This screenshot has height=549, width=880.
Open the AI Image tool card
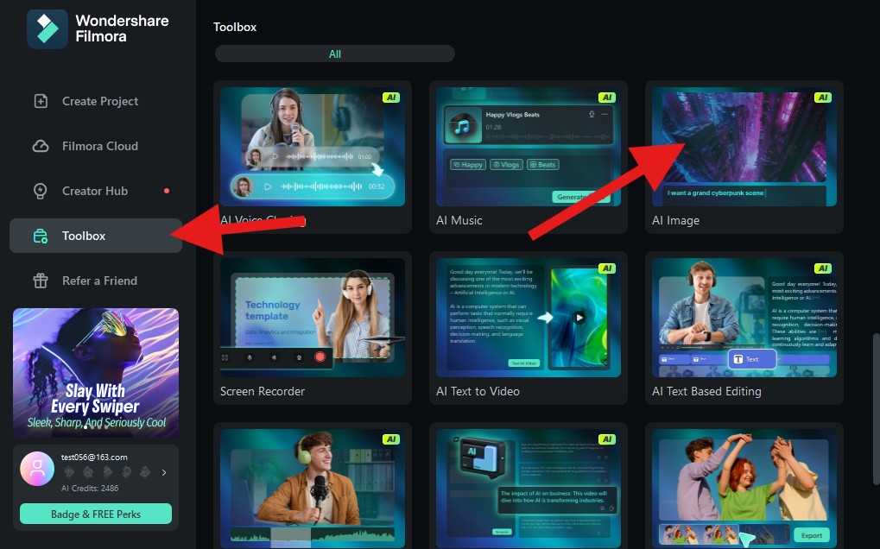[x=744, y=157]
